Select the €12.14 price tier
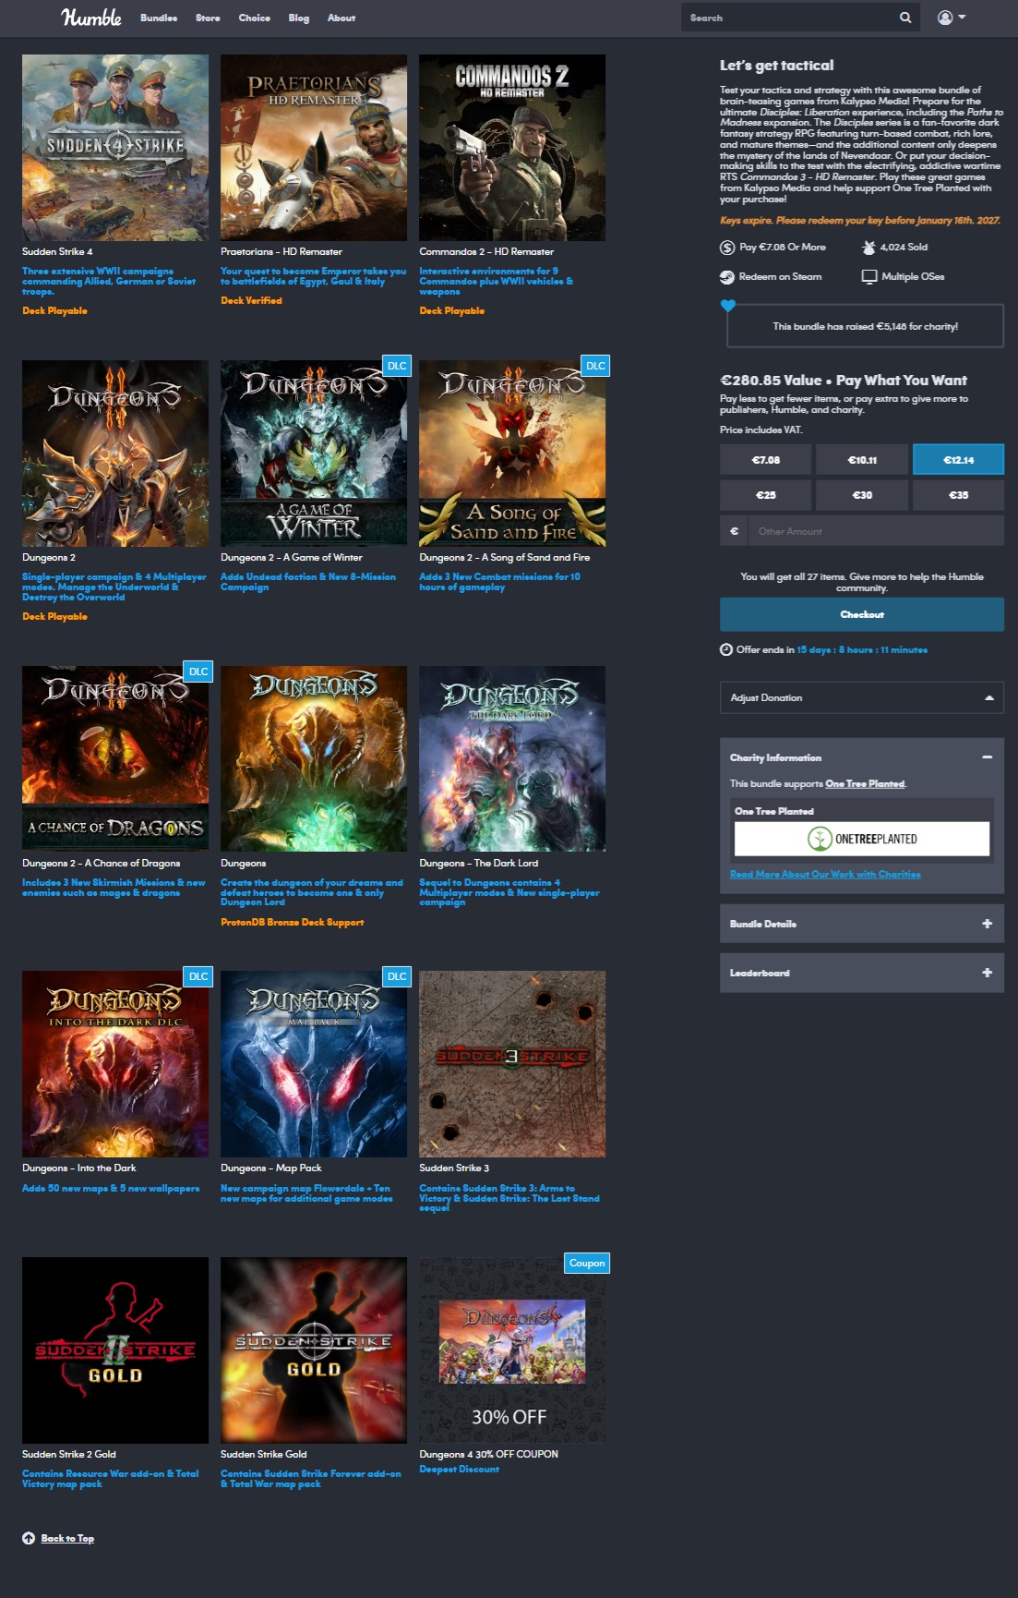Image resolution: width=1018 pixels, height=1598 pixels. click(958, 460)
